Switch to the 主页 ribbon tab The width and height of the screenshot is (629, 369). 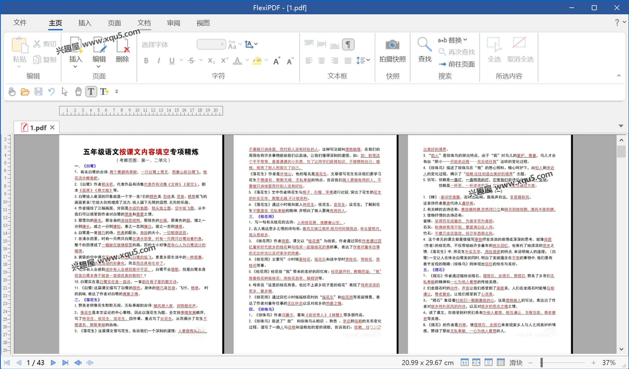(x=55, y=23)
